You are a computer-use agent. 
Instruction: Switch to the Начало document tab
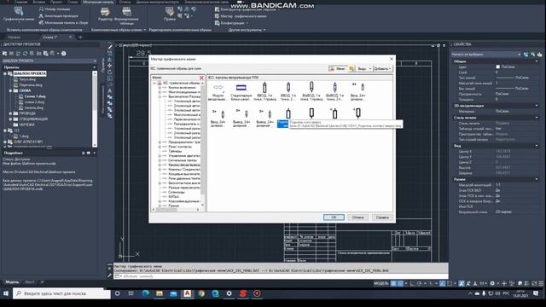coord(15,38)
